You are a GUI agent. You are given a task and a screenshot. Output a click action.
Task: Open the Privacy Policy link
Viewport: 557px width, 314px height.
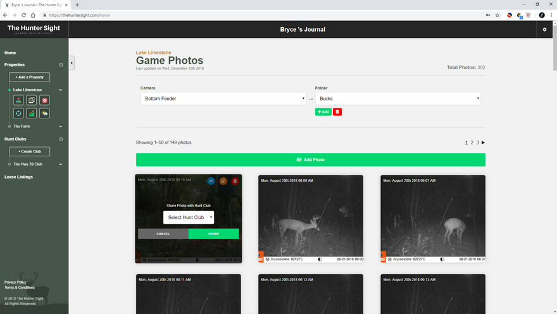coord(15,282)
